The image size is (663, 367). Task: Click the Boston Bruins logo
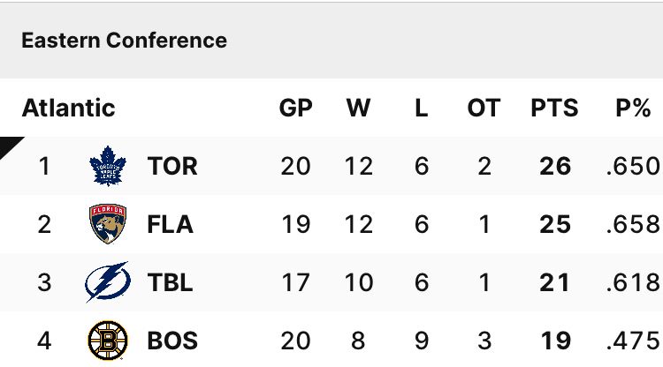(x=108, y=341)
